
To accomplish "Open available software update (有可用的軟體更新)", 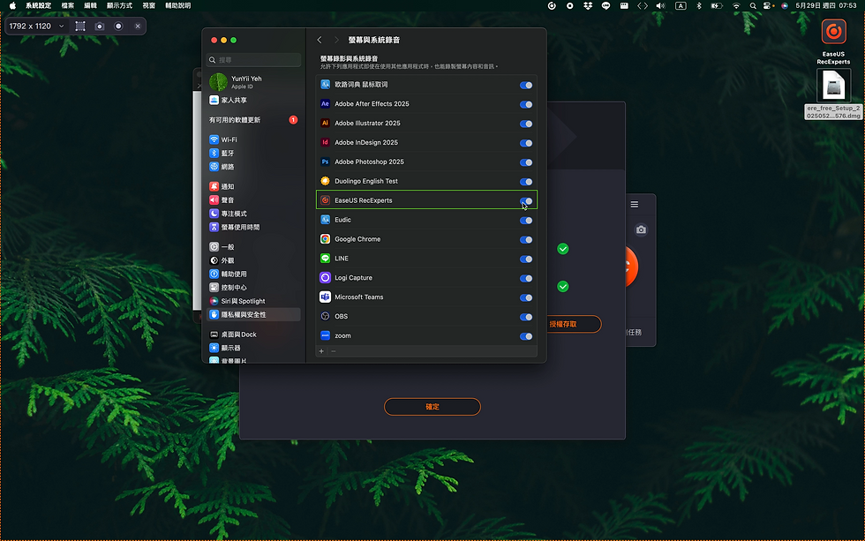I will [254, 120].
